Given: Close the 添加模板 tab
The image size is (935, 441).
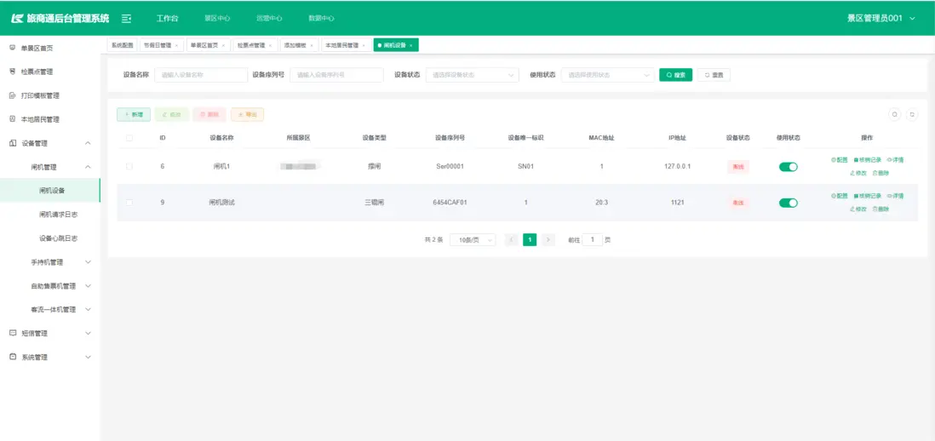Looking at the screenshot, I should [x=311, y=45].
